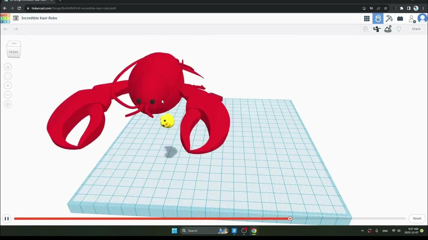The image size is (428, 240).
Task: Go forward in the browser
Action: click(12, 8)
